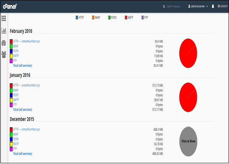The image size is (229, 164).
Task: Type in the Search Features field
Action: coord(175,6)
